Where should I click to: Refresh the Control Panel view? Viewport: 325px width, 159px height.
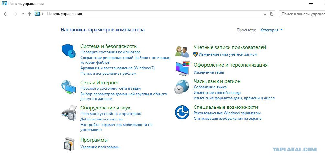272,14
